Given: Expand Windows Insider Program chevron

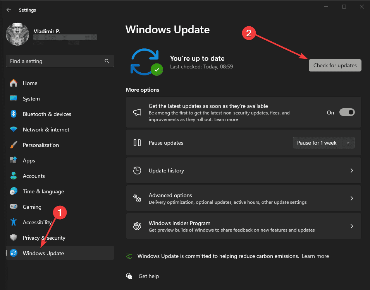Looking at the screenshot, I should pos(351,226).
